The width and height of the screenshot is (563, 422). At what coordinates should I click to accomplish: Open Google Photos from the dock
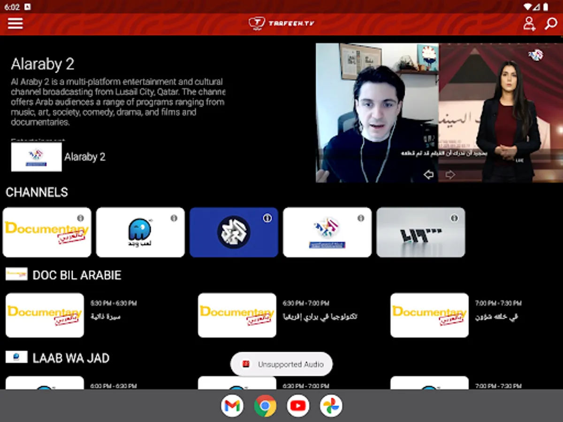pyautogui.click(x=331, y=406)
